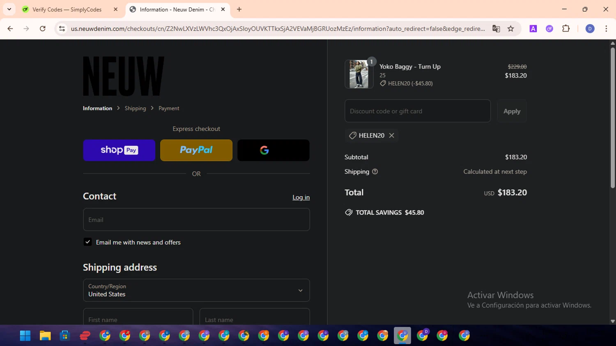Go forward with the browser forward arrow
This screenshot has height=346, width=616.
26,29
